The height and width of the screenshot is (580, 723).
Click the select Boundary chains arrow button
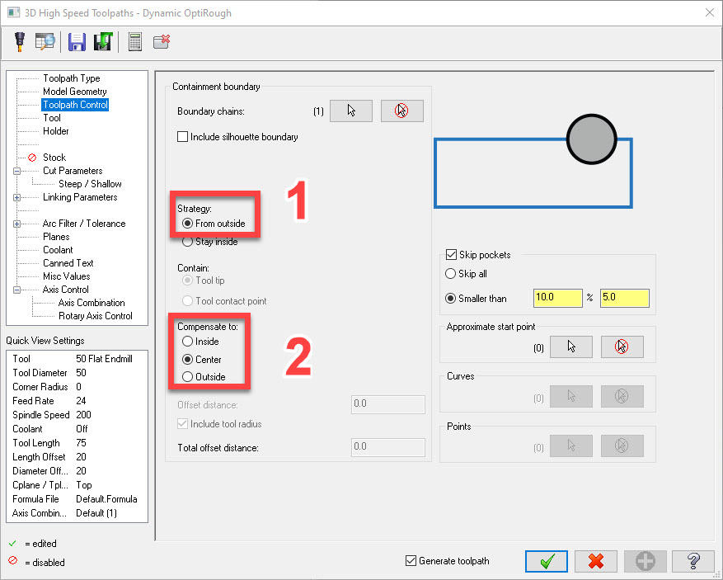coord(351,111)
